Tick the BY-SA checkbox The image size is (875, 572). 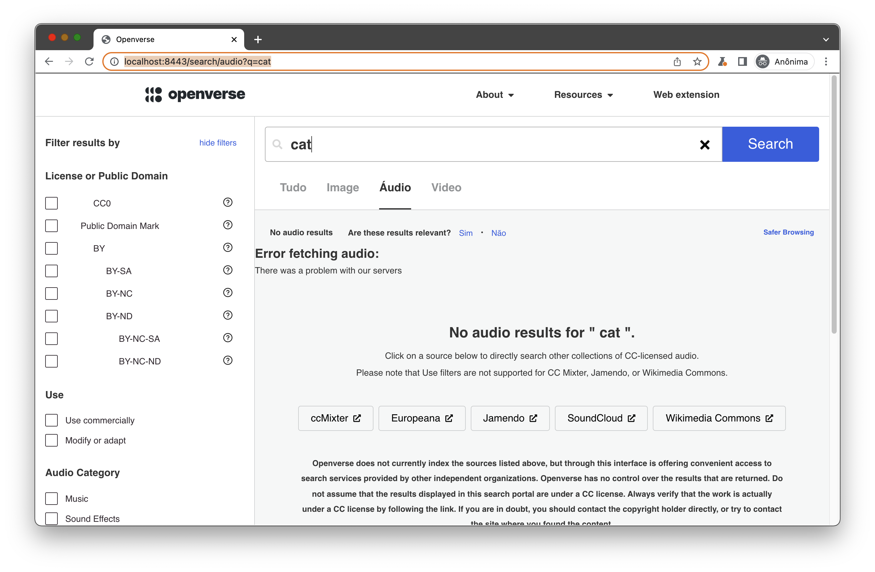(51, 271)
